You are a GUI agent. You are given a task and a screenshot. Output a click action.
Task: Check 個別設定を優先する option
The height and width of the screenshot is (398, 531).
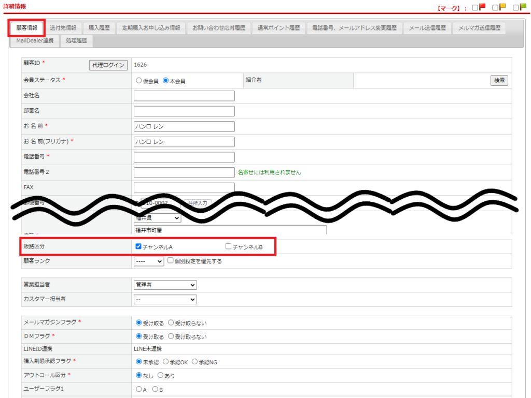click(170, 261)
